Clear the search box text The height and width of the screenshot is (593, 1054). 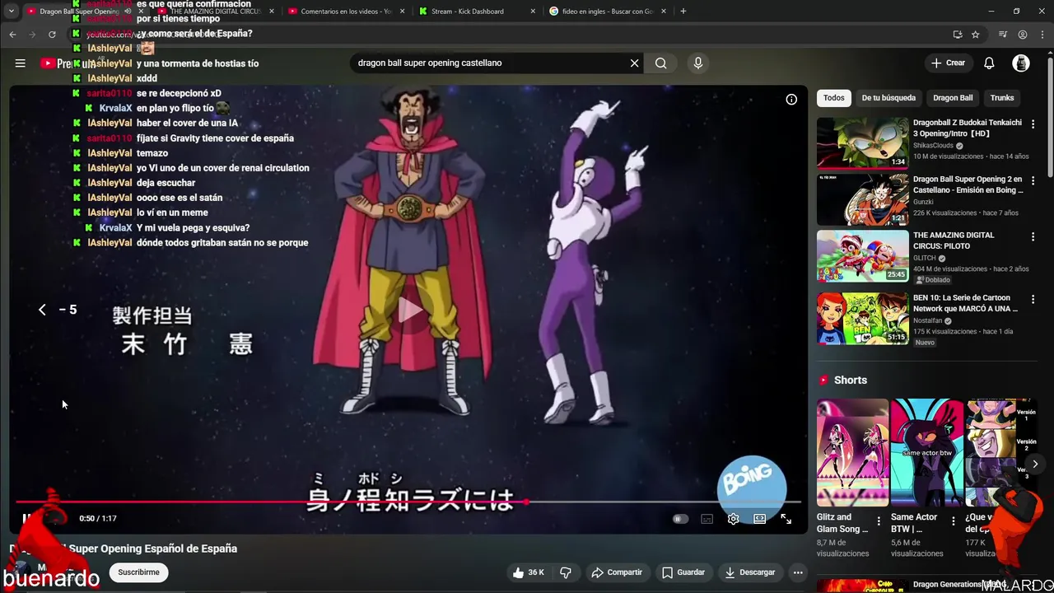coord(634,63)
